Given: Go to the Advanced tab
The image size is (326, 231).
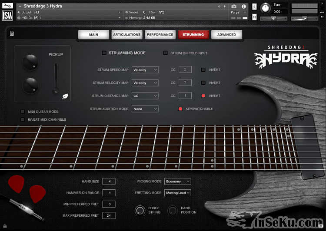Looking at the screenshot, I should pos(226,35).
